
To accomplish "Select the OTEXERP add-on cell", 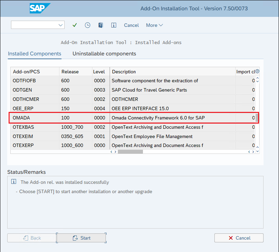I will (35, 145).
